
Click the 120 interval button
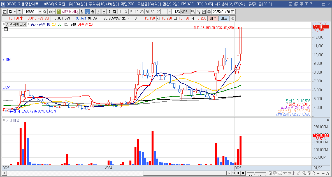pyautogui.click(x=158, y=12)
